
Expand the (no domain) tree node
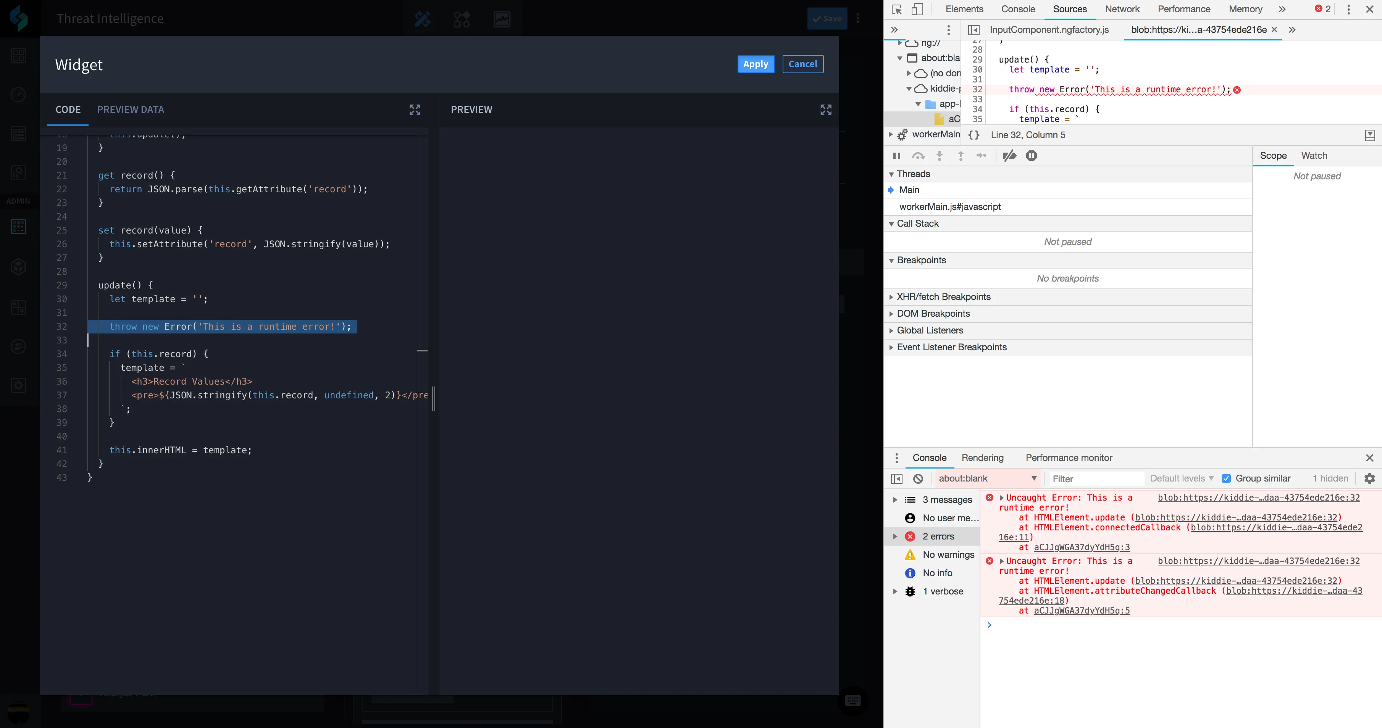pos(909,73)
